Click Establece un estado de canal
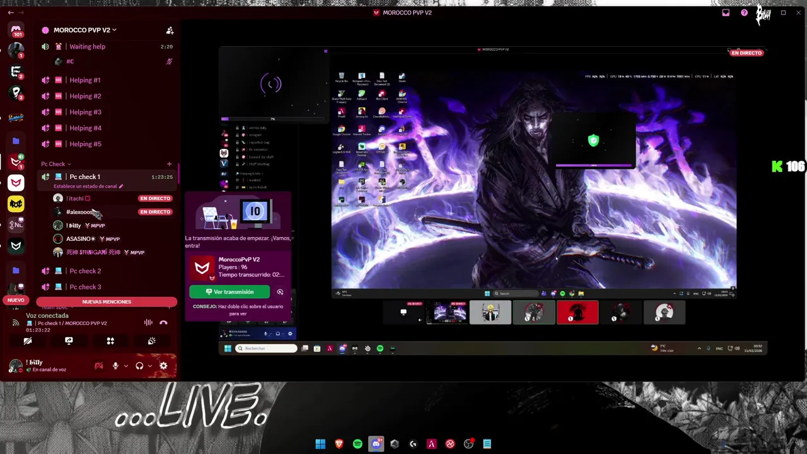The height and width of the screenshot is (454, 807). 88,187
